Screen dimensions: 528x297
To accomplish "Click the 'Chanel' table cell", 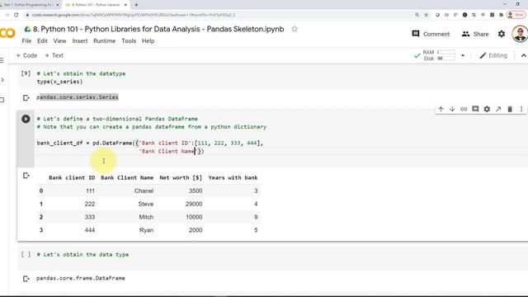I will pyautogui.click(x=144, y=191).
